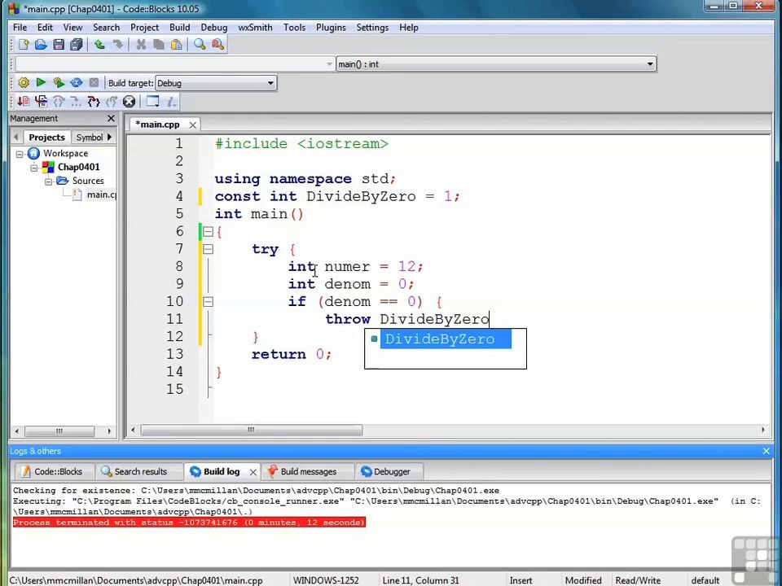Debugger step out of function
This screenshot has height=586, width=782.
[x=112, y=102]
